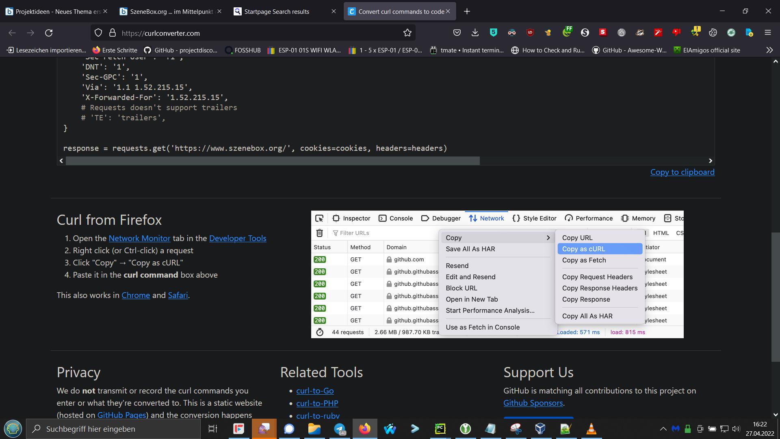The height and width of the screenshot is (439, 780).
Task: Click the 'Copy to clipboard' link
Action: 682,172
